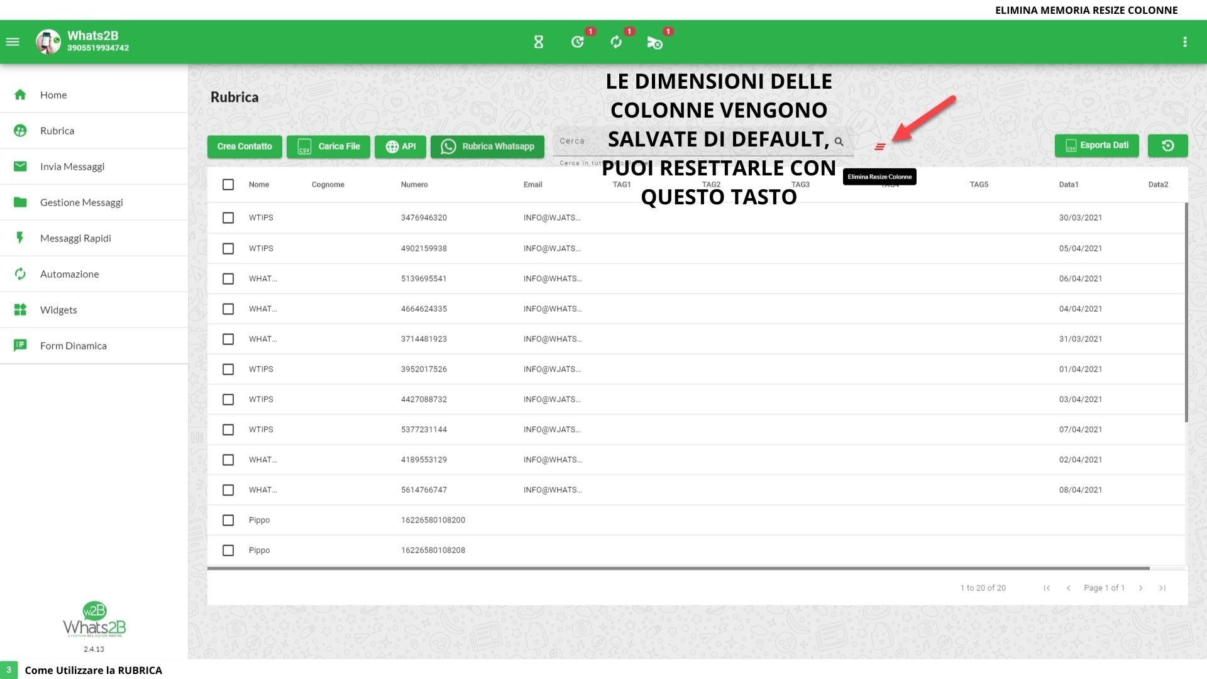1207x679 pixels.
Task: Toggle the select-all checkbox in header
Action: pyautogui.click(x=228, y=184)
